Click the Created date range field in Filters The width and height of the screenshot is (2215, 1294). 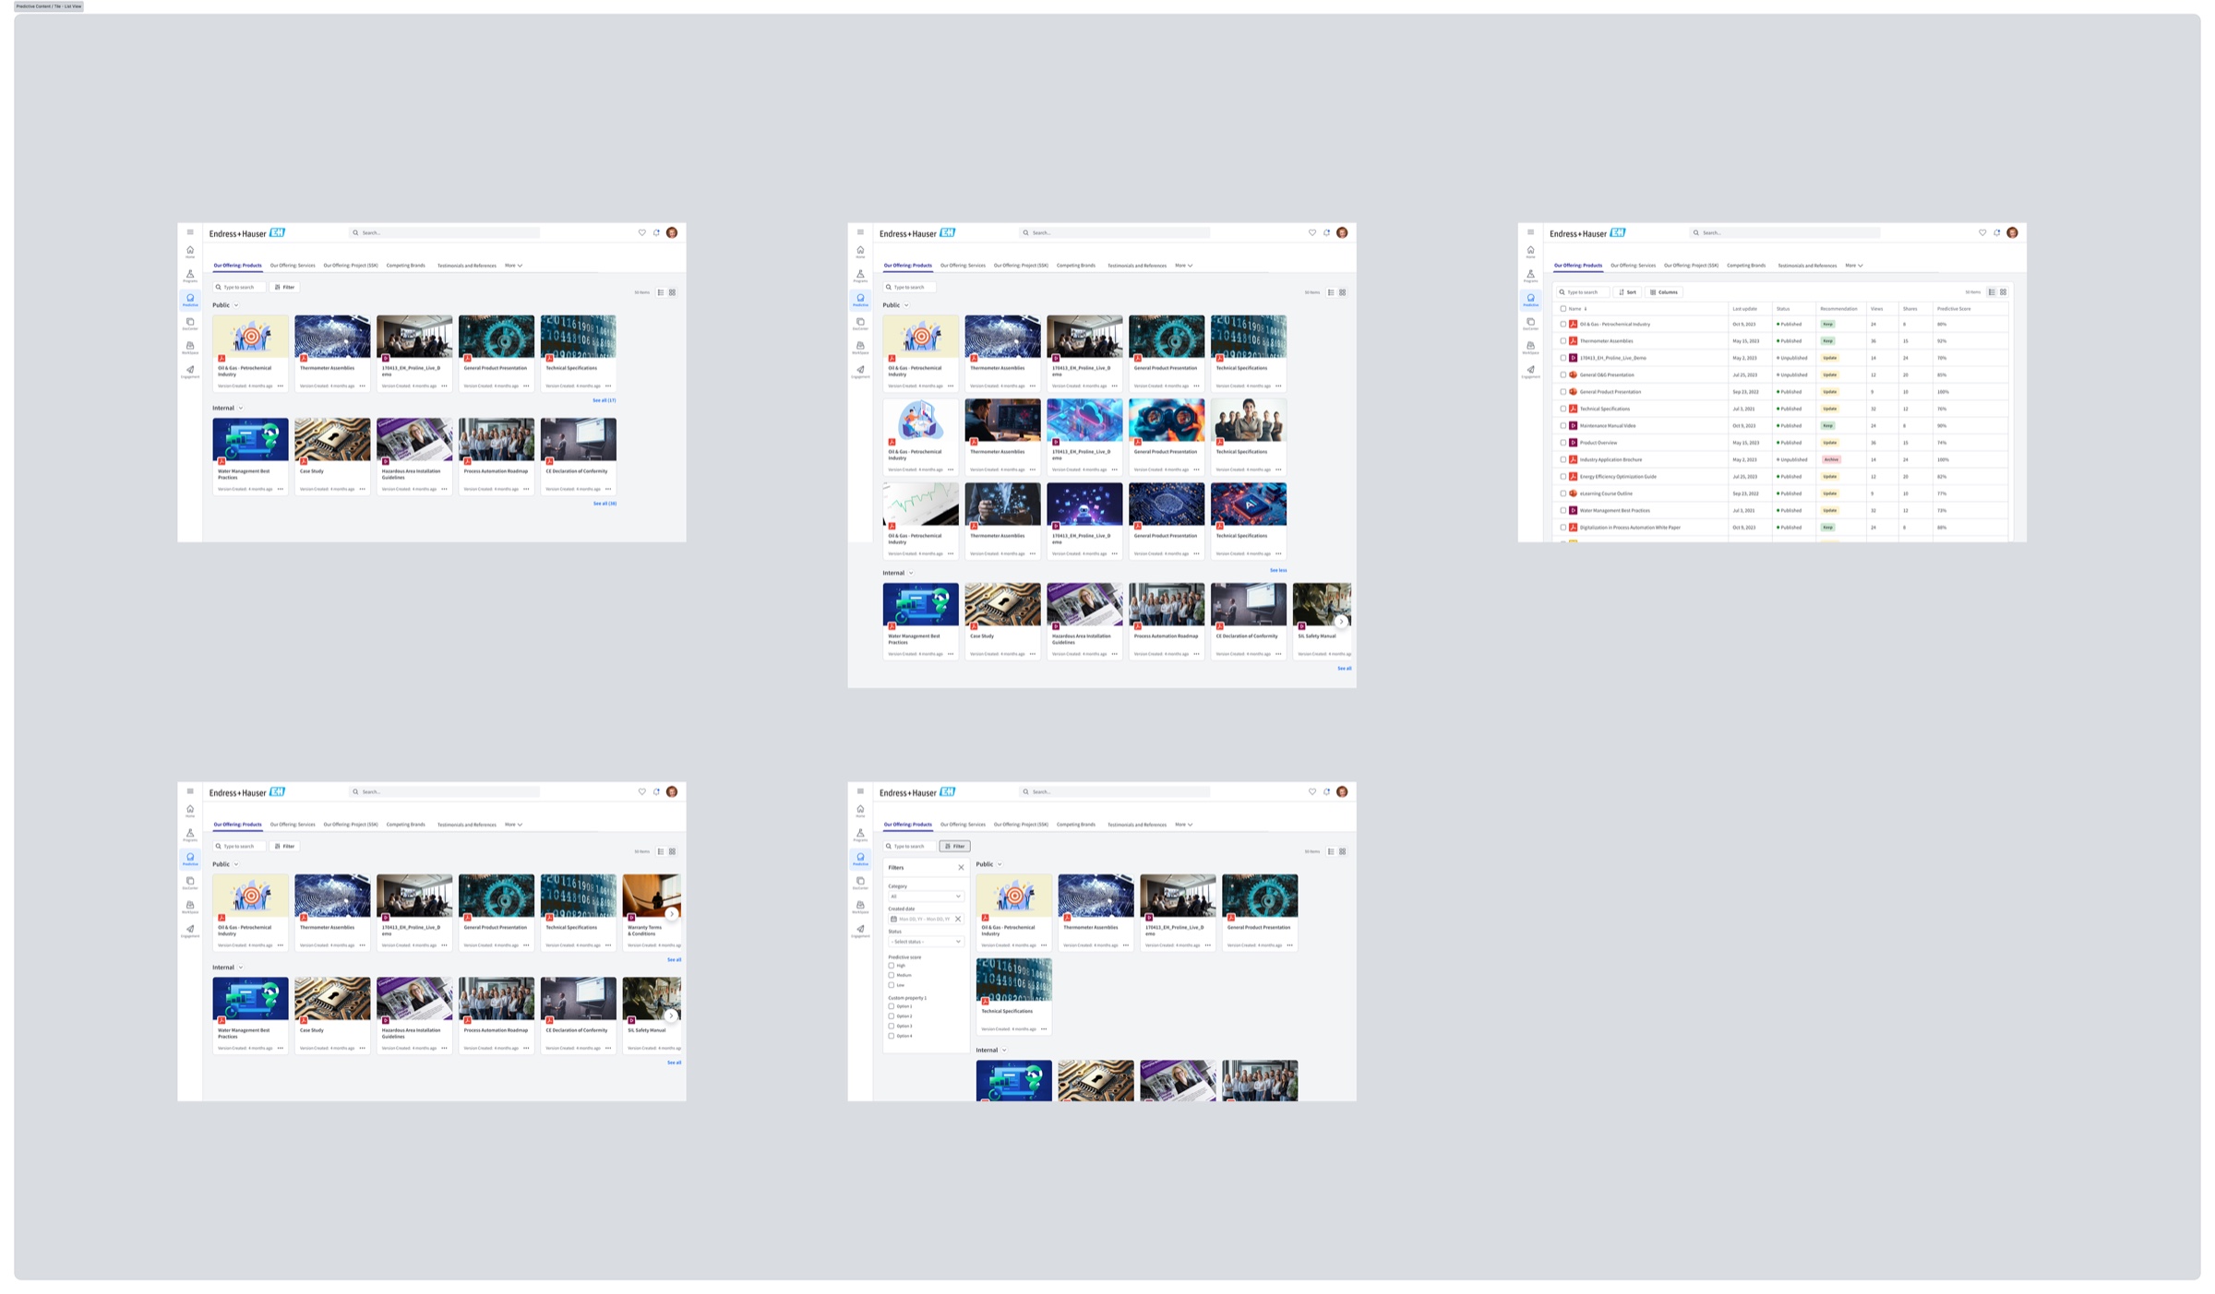click(926, 919)
